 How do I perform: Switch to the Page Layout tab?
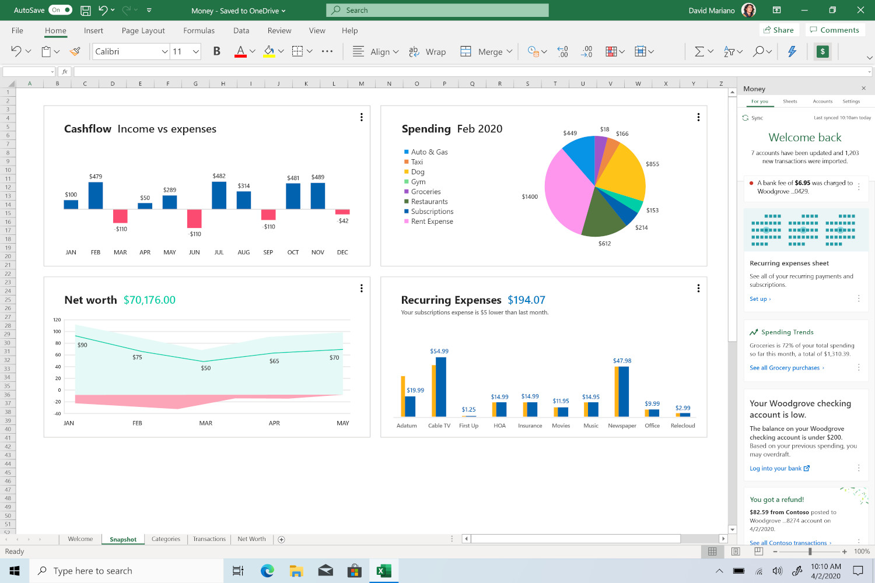(143, 30)
